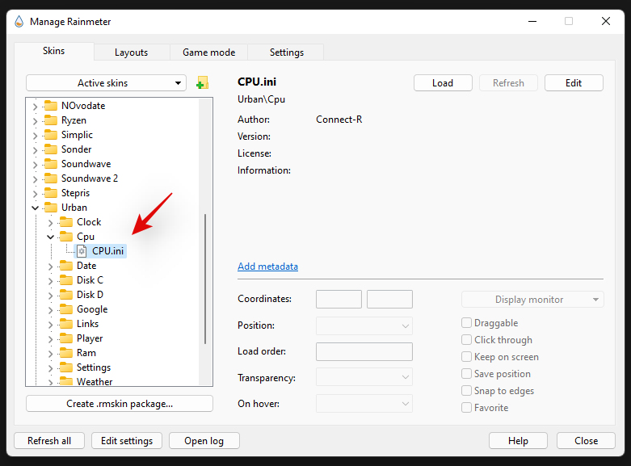631x466 pixels.
Task: Click the Rainmeter droplet icon in title bar
Action: [19, 21]
